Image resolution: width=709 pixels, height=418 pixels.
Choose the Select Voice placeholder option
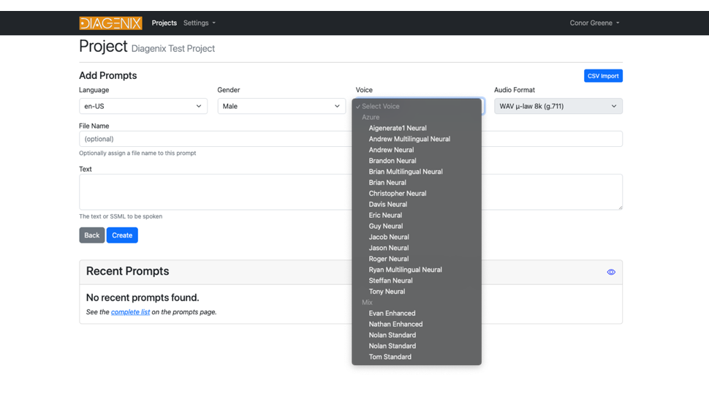click(417, 106)
